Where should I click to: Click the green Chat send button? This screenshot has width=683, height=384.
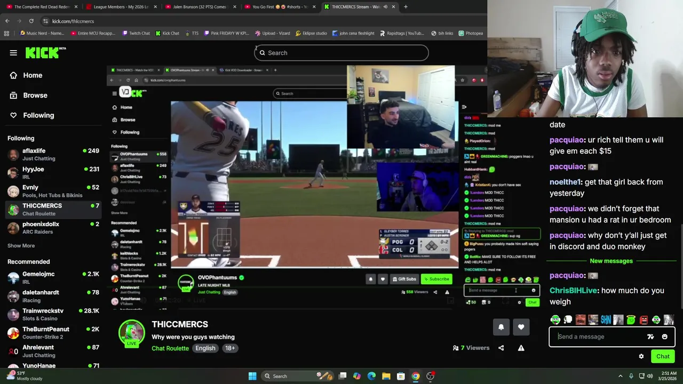click(x=663, y=356)
